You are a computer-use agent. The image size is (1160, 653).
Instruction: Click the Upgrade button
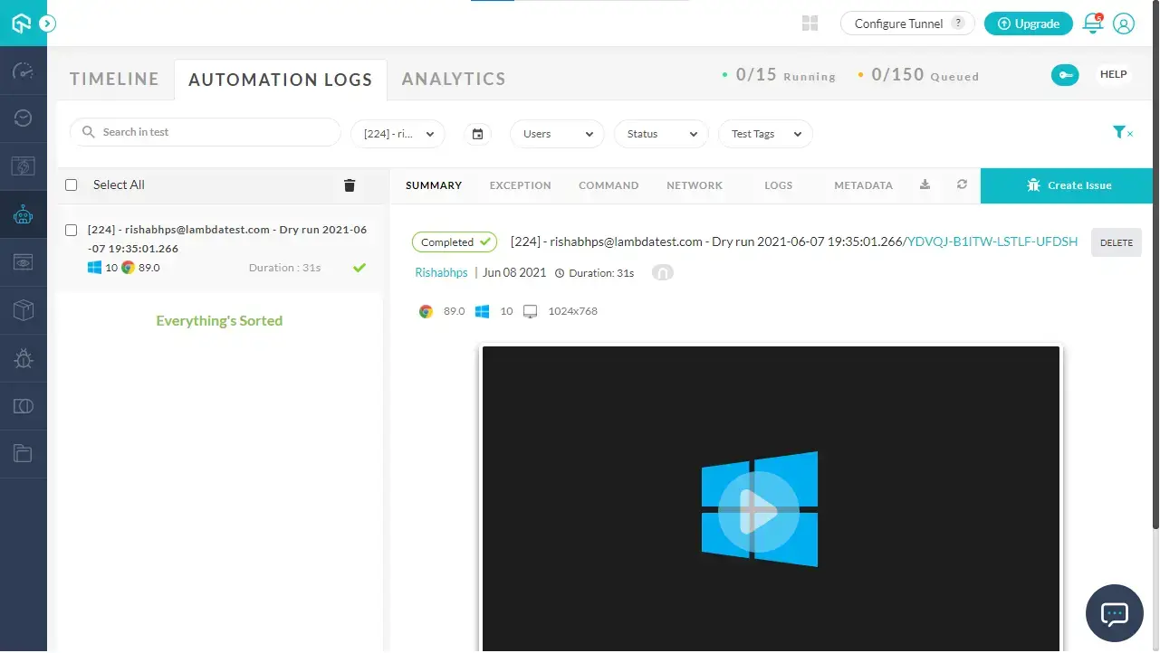(1028, 24)
